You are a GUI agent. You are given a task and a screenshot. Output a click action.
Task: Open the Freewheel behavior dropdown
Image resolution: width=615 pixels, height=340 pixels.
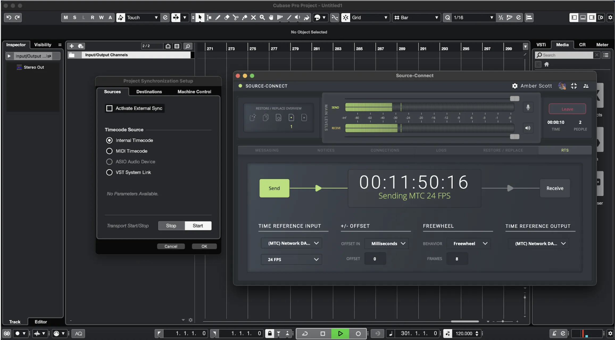pos(469,243)
